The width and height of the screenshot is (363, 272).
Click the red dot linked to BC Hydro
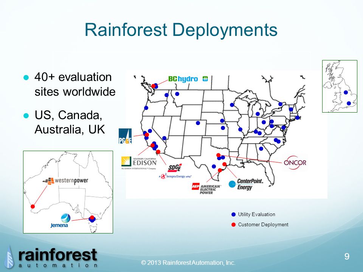(153, 86)
